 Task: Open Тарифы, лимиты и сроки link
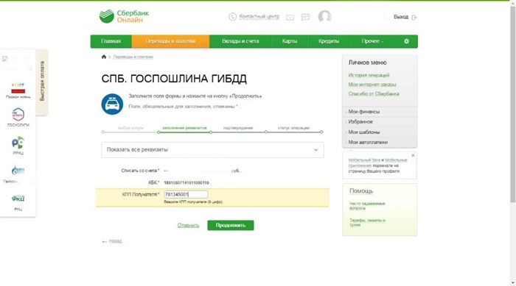coord(367,222)
